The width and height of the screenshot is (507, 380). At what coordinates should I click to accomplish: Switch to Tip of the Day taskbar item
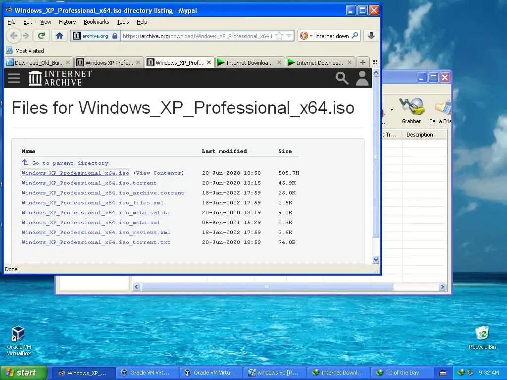point(401,373)
